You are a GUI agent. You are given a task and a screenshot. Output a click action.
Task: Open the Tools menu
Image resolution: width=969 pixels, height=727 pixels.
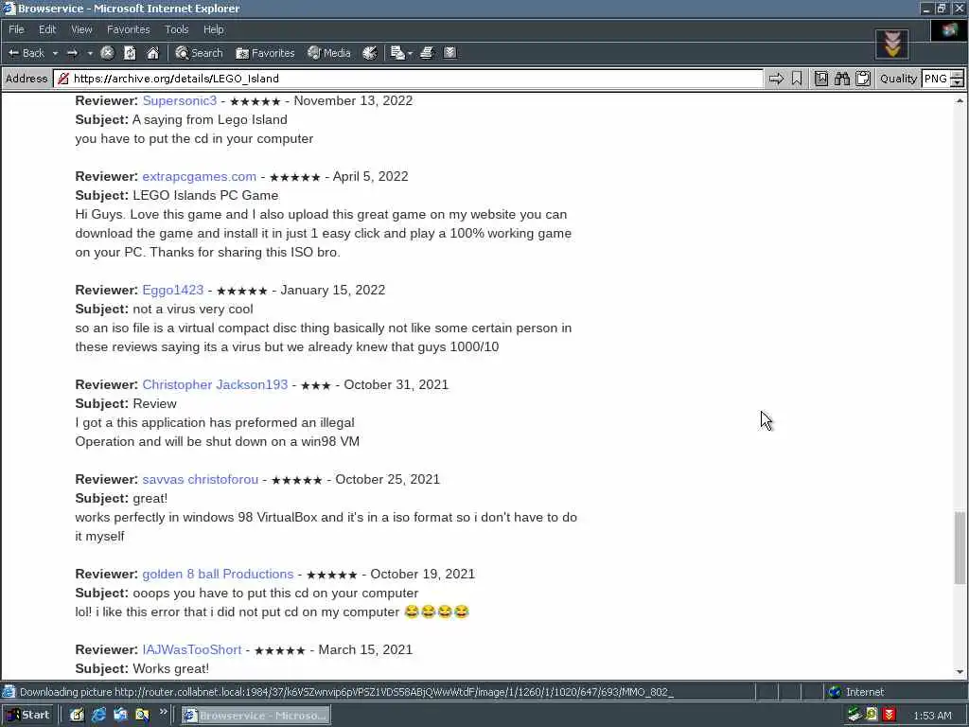click(176, 29)
